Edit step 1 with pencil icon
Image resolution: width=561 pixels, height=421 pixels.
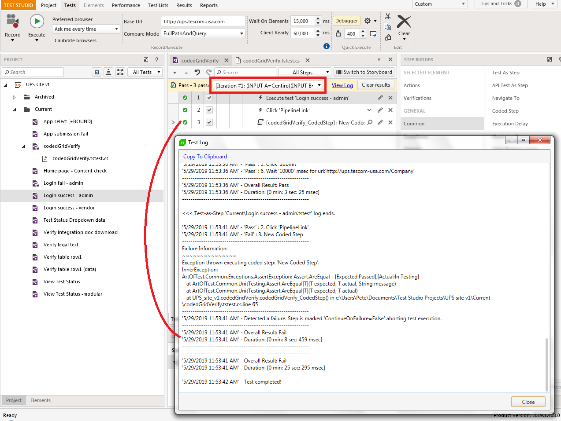tap(380, 98)
